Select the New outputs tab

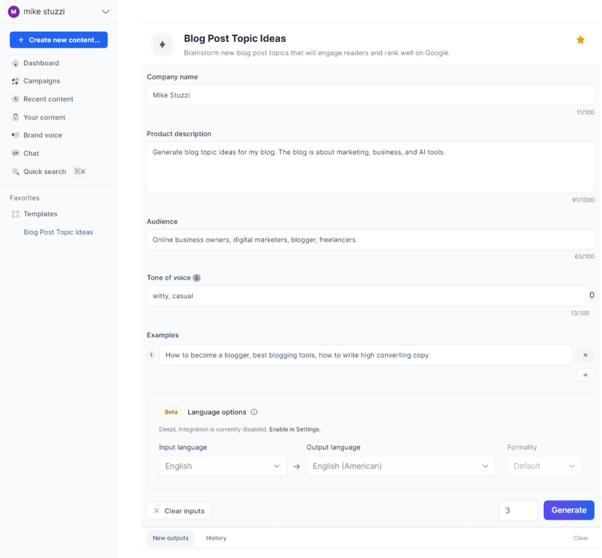click(170, 537)
